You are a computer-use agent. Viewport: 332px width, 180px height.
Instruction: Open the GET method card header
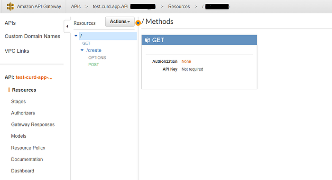click(199, 40)
